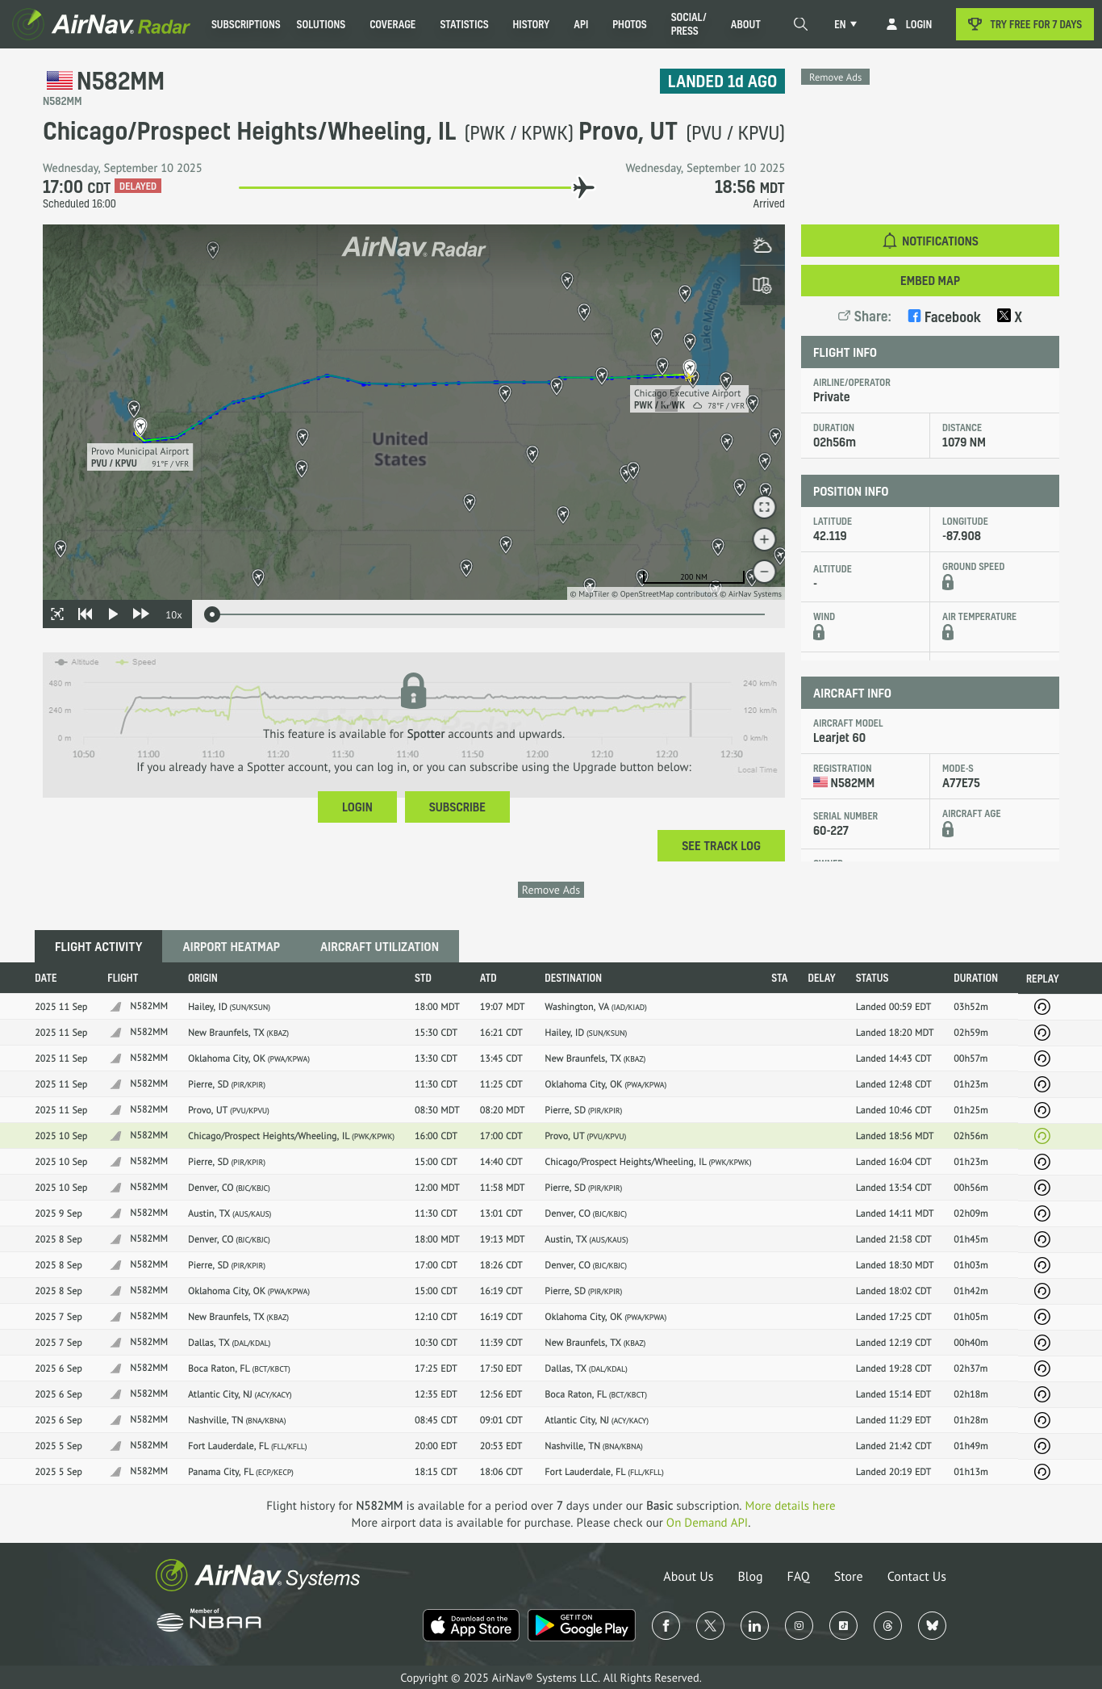The image size is (1102, 1689).
Task: Click the locked Aircraft Age icon
Action: 948,829
